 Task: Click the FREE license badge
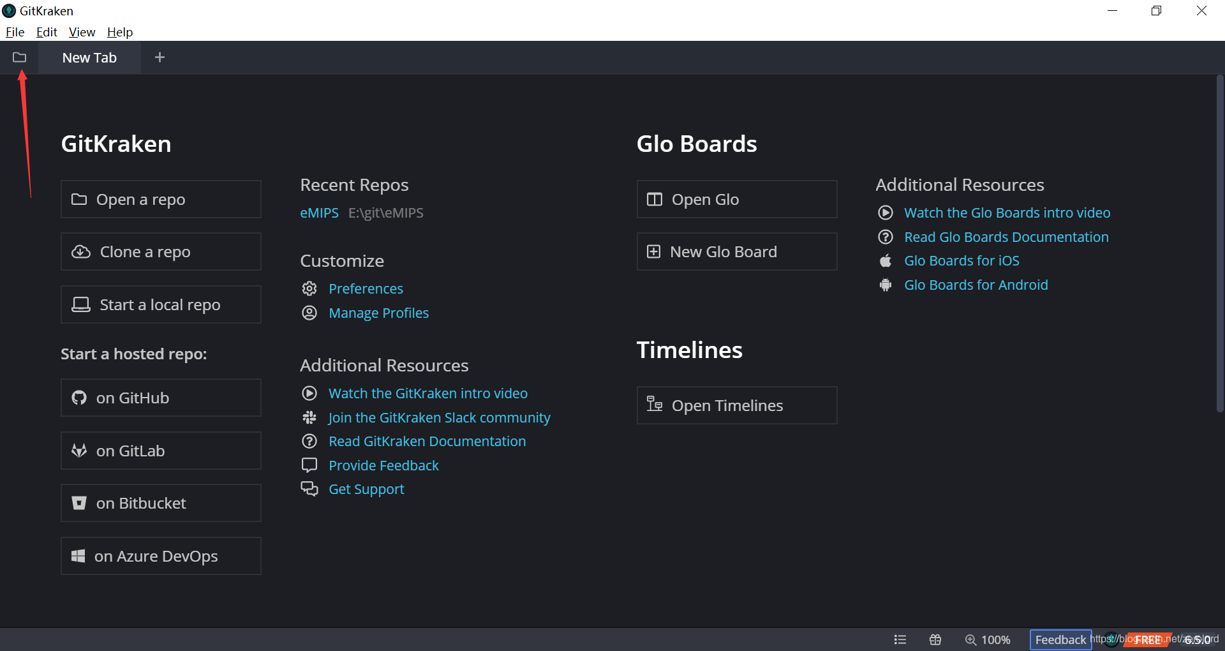coord(1147,640)
